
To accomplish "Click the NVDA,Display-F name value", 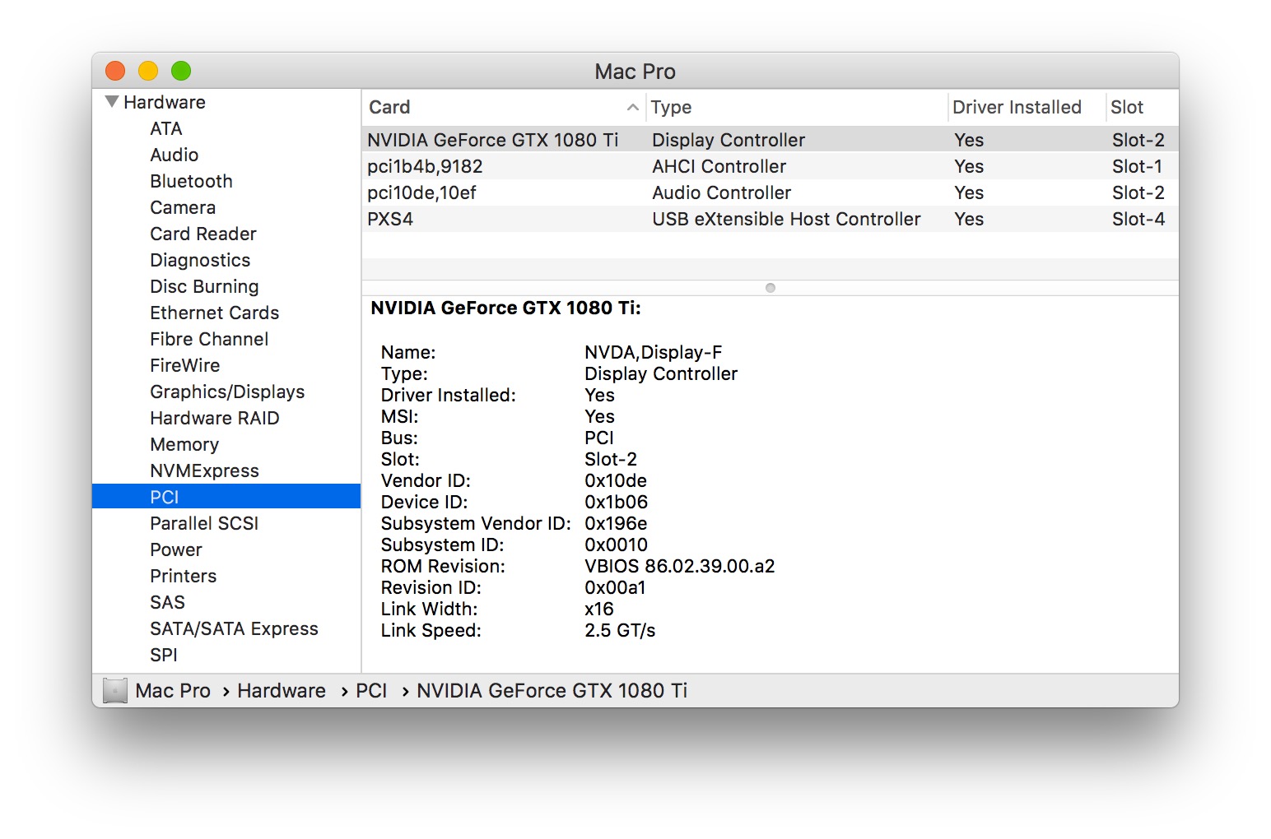I will coord(653,352).
